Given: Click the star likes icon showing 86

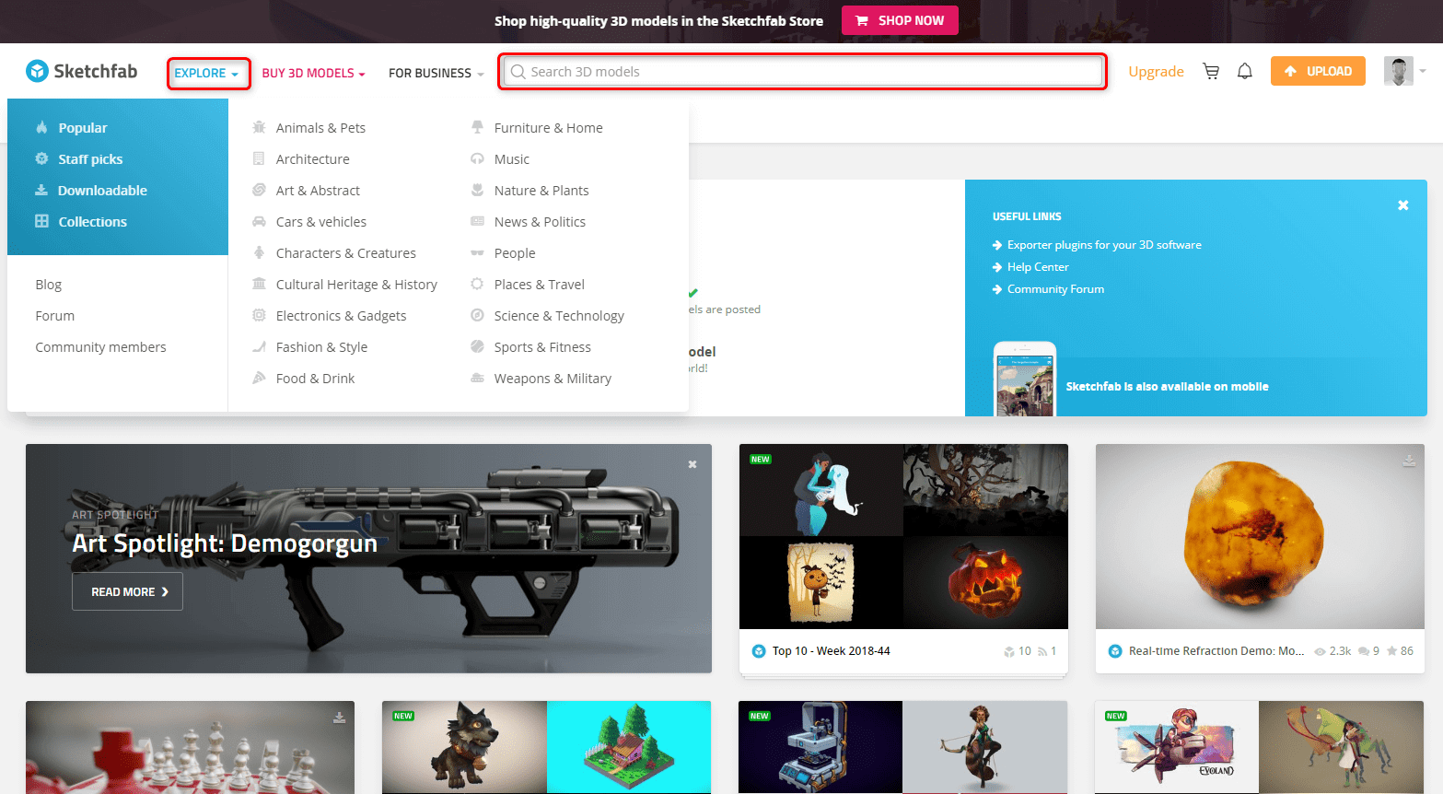Looking at the screenshot, I should (1392, 651).
